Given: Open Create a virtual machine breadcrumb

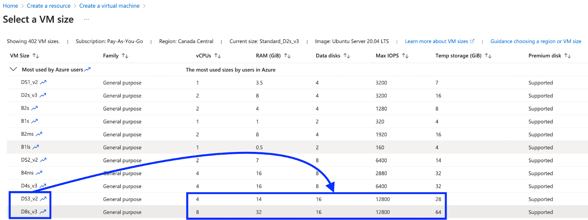Looking at the screenshot, I should 109,6.
